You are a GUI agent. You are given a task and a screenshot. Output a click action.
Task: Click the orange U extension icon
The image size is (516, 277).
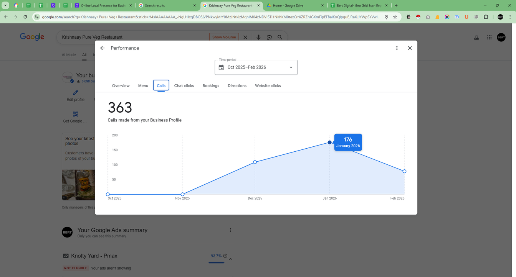(x=466, y=17)
